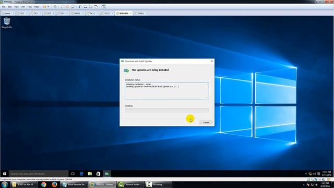Click the Send Ctrl+Alt+Del toolbar icon
The height and width of the screenshot is (188, 334).
[x=55, y=7]
